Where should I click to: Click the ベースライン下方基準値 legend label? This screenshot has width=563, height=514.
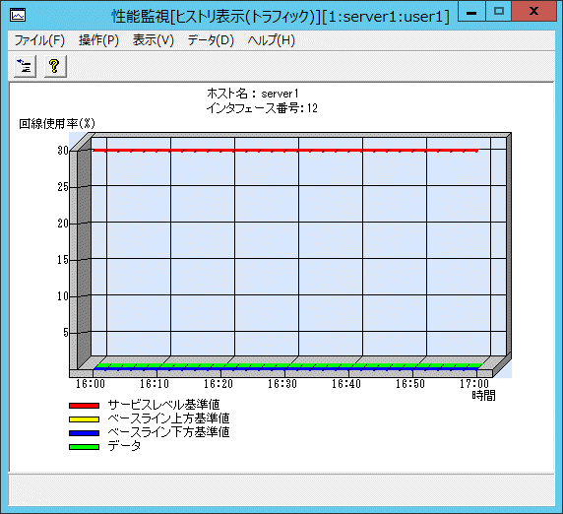click(168, 432)
